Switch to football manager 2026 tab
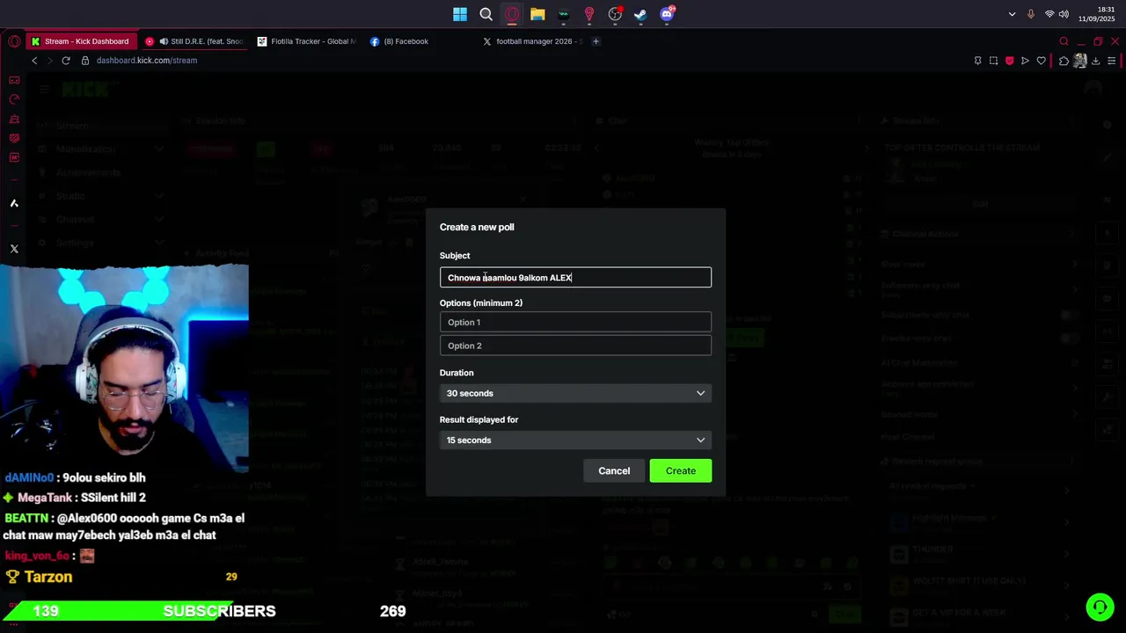This screenshot has height=633, width=1126. pos(532,41)
